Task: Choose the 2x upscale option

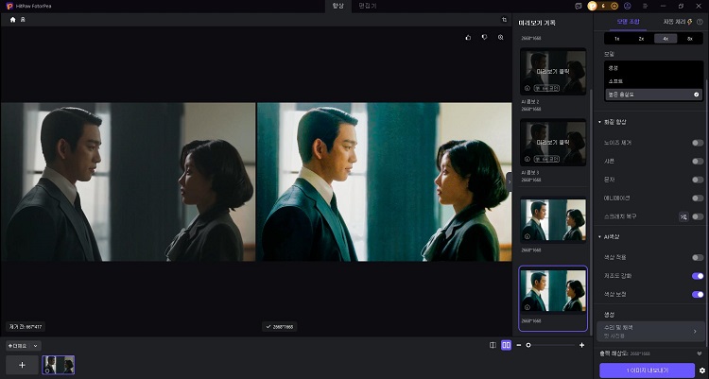Action: coord(641,39)
